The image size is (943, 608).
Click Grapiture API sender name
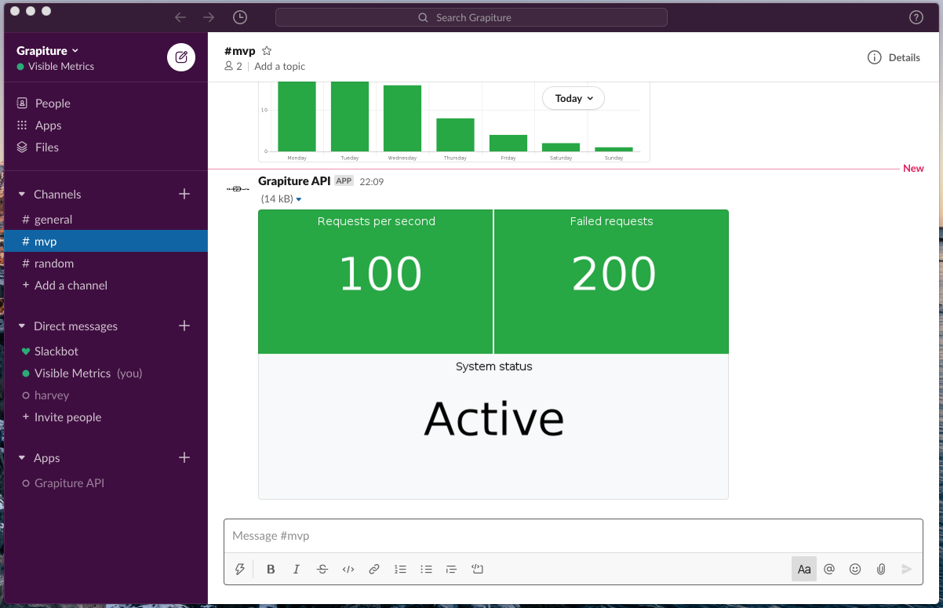click(x=294, y=181)
